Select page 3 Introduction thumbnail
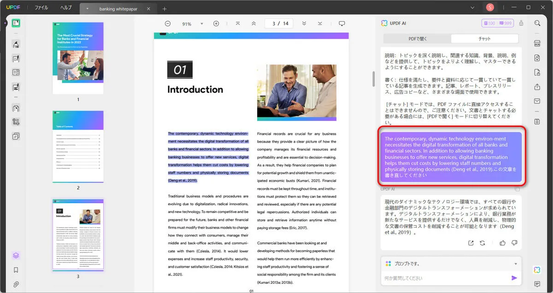The width and height of the screenshot is (553, 293). [x=78, y=235]
